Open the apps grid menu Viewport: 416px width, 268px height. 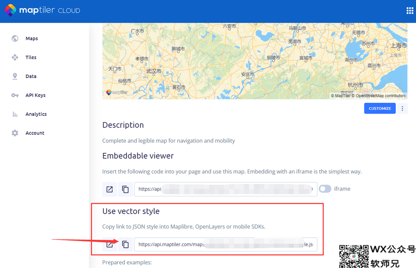409,11
